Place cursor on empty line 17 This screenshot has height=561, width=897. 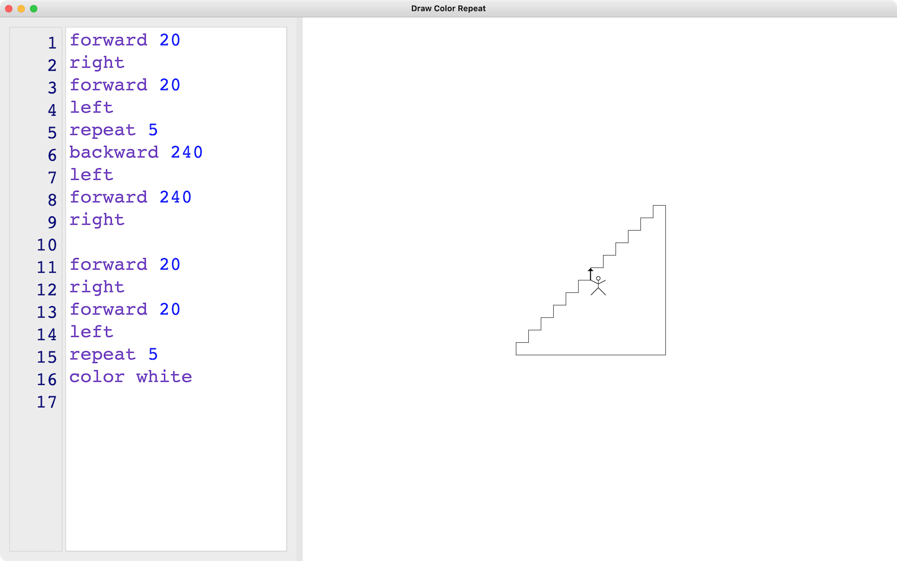point(176,401)
